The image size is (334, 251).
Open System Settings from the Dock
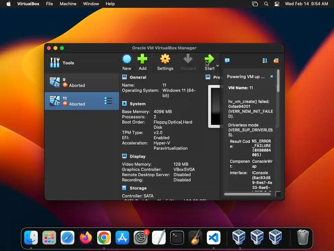click(141, 238)
